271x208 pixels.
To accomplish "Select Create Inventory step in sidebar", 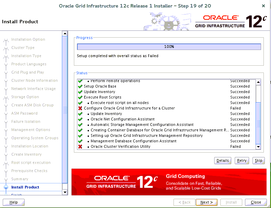I will pos(26,154).
